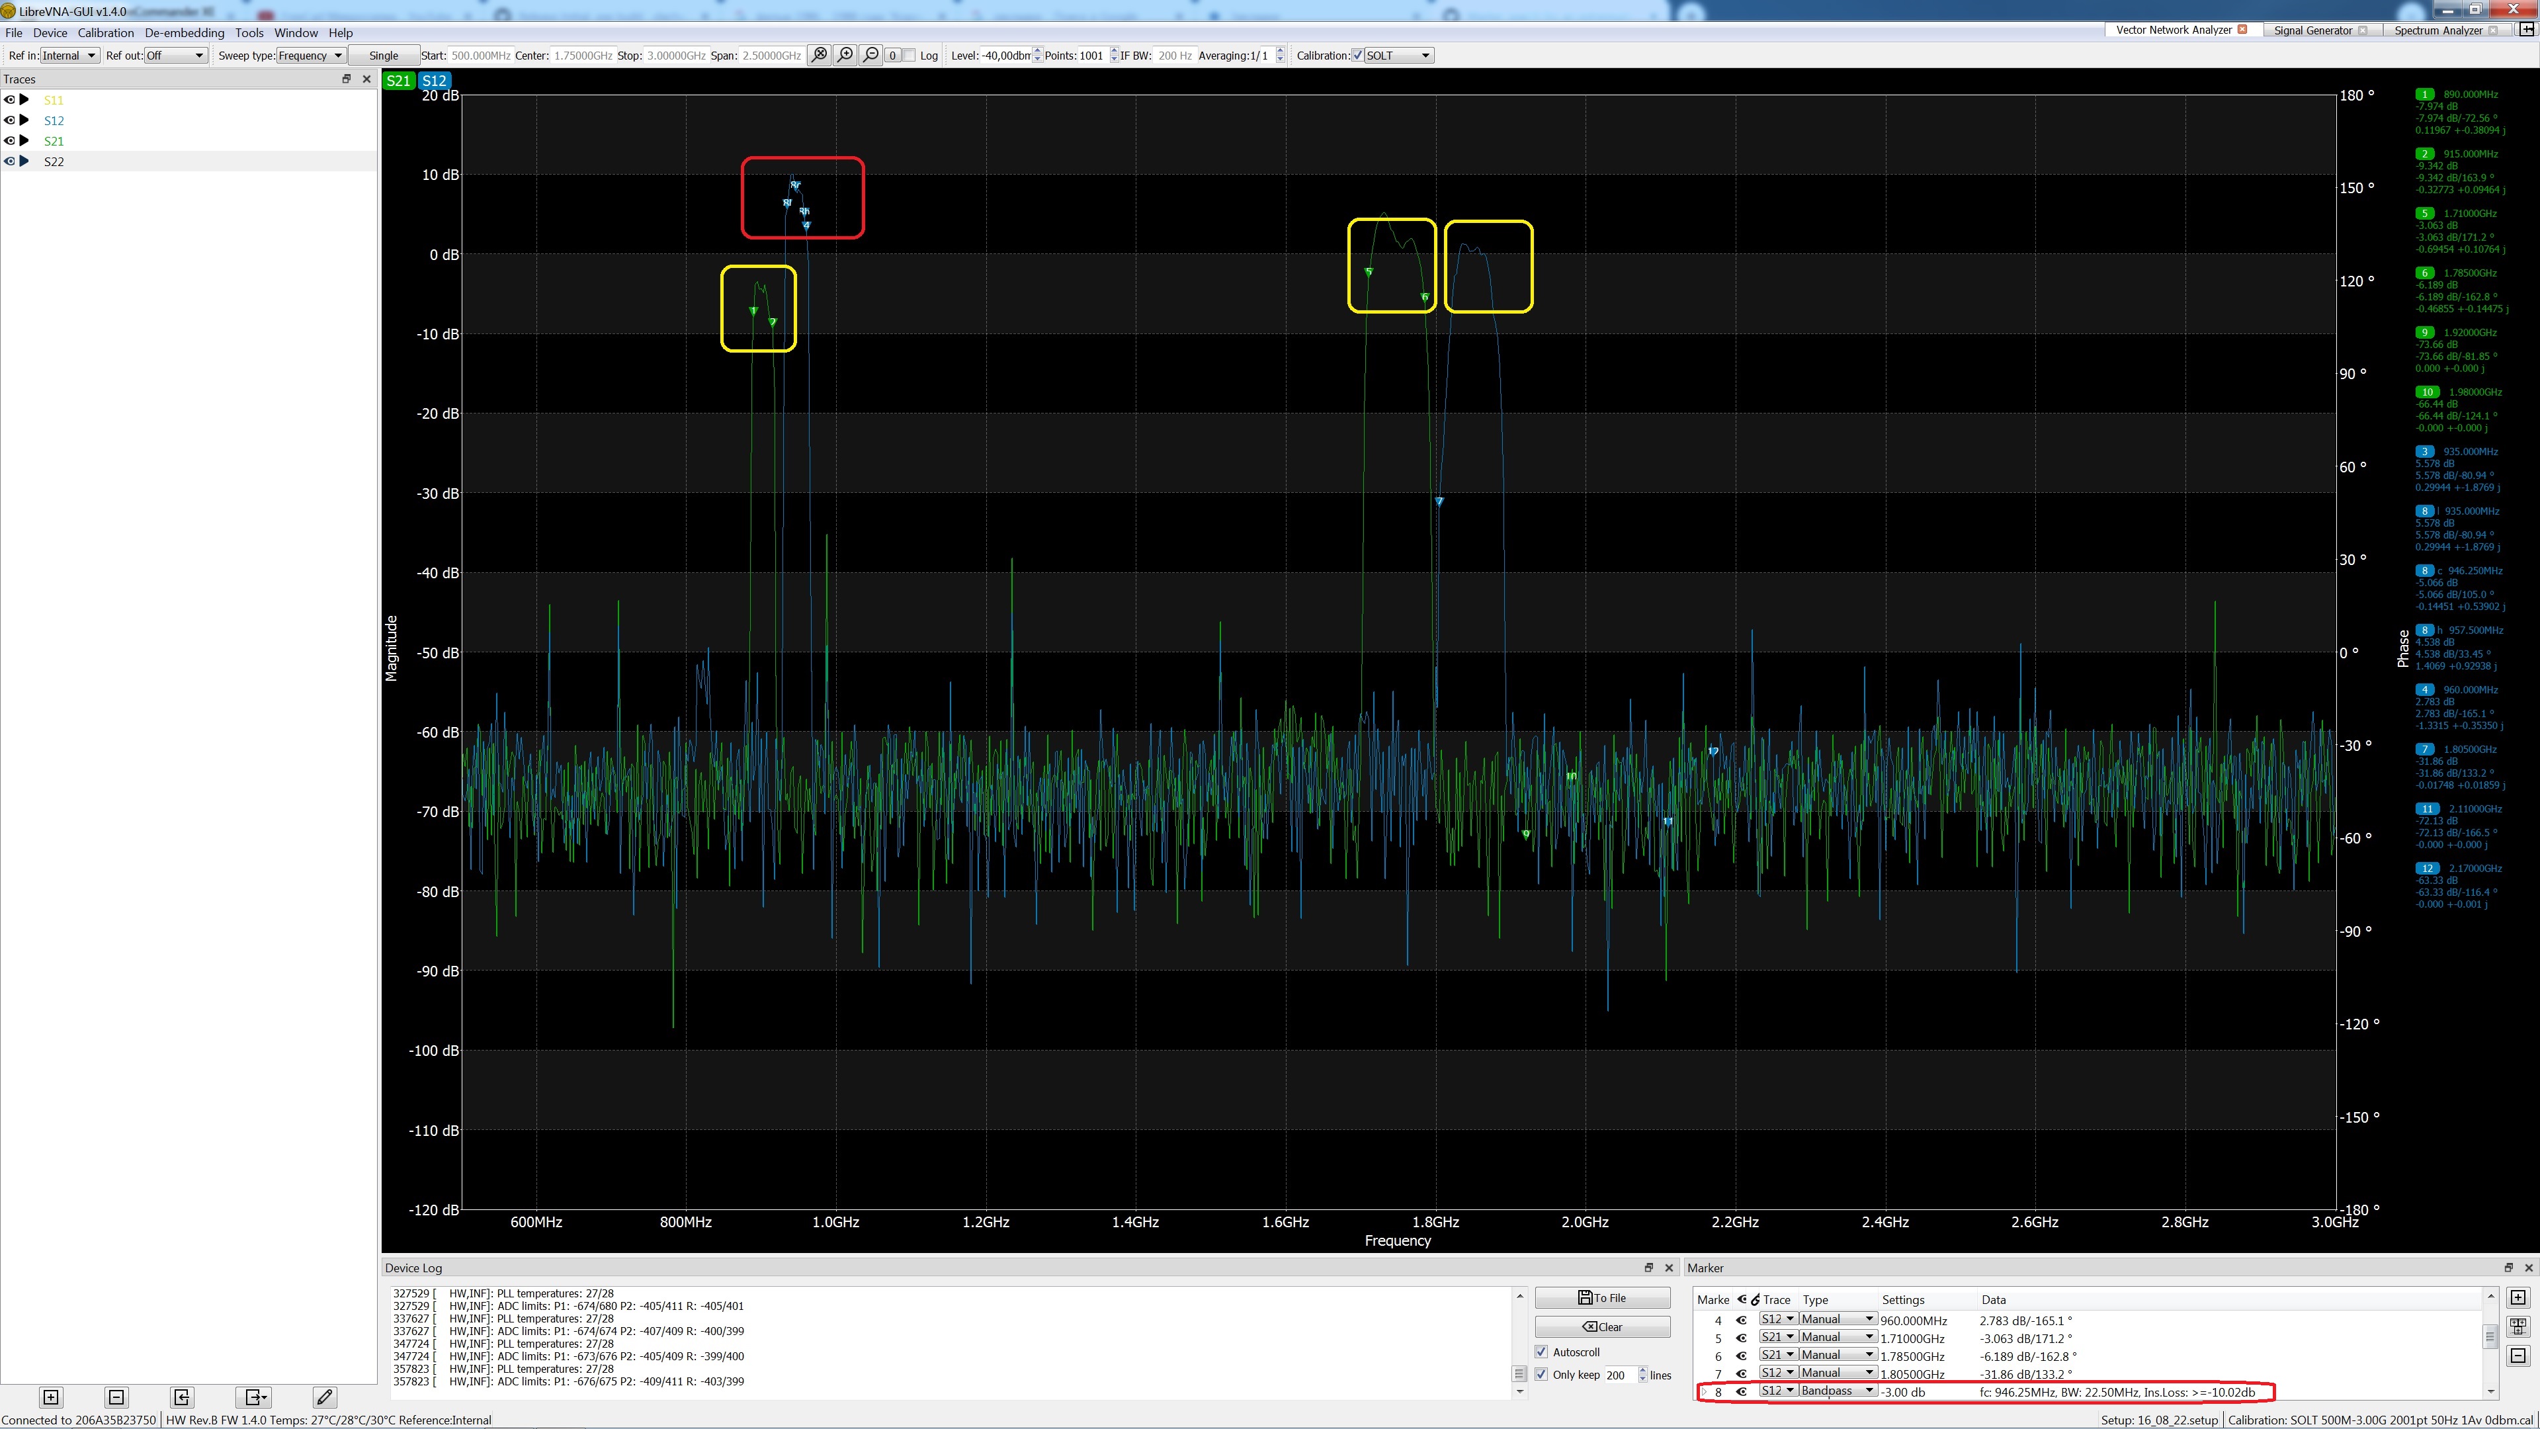This screenshot has height=1429, width=2540.
Task: Open the De-embedding menu
Action: [185, 32]
